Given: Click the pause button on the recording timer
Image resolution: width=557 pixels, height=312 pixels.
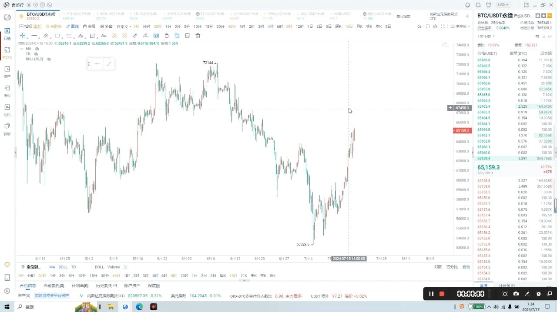Looking at the screenshot, I should point(431,294).
